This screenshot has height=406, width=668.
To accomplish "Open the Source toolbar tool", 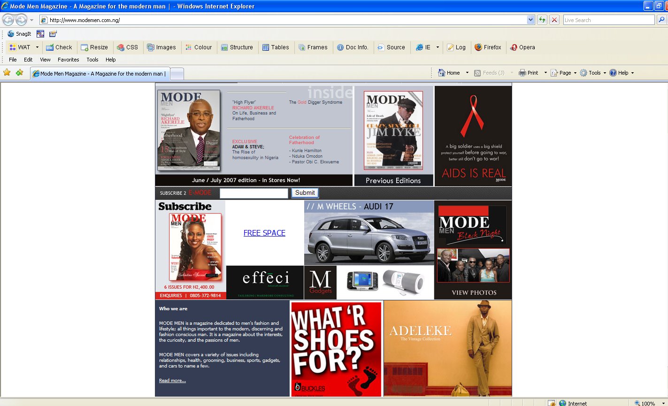I will [x=391, y=47].
